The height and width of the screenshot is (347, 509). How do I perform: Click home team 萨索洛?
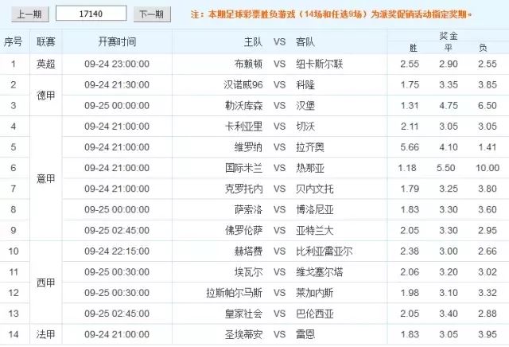coord(248,209)
